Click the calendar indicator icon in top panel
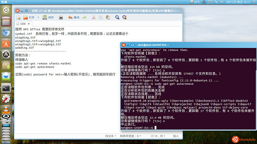The image size is (257, 144). (210, 2)
